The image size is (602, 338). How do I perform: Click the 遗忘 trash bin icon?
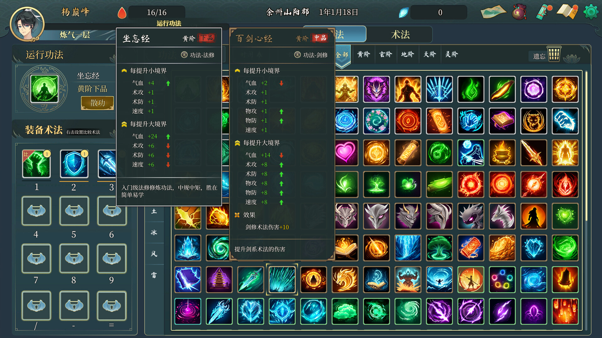pyautogui.click(x=553, y=54)
